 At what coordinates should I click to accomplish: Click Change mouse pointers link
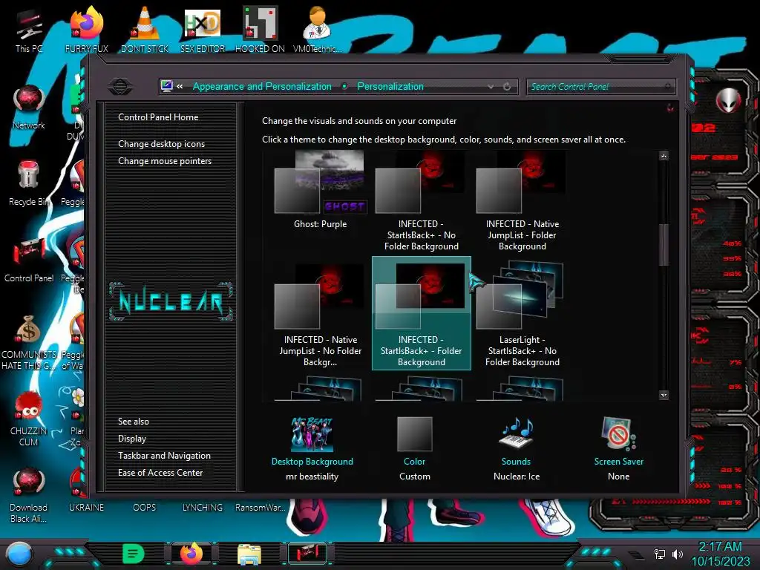pos(165,161)
